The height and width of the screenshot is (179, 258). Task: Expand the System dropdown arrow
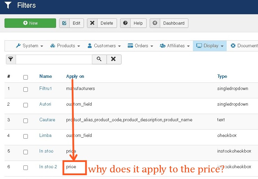[42, 46]
